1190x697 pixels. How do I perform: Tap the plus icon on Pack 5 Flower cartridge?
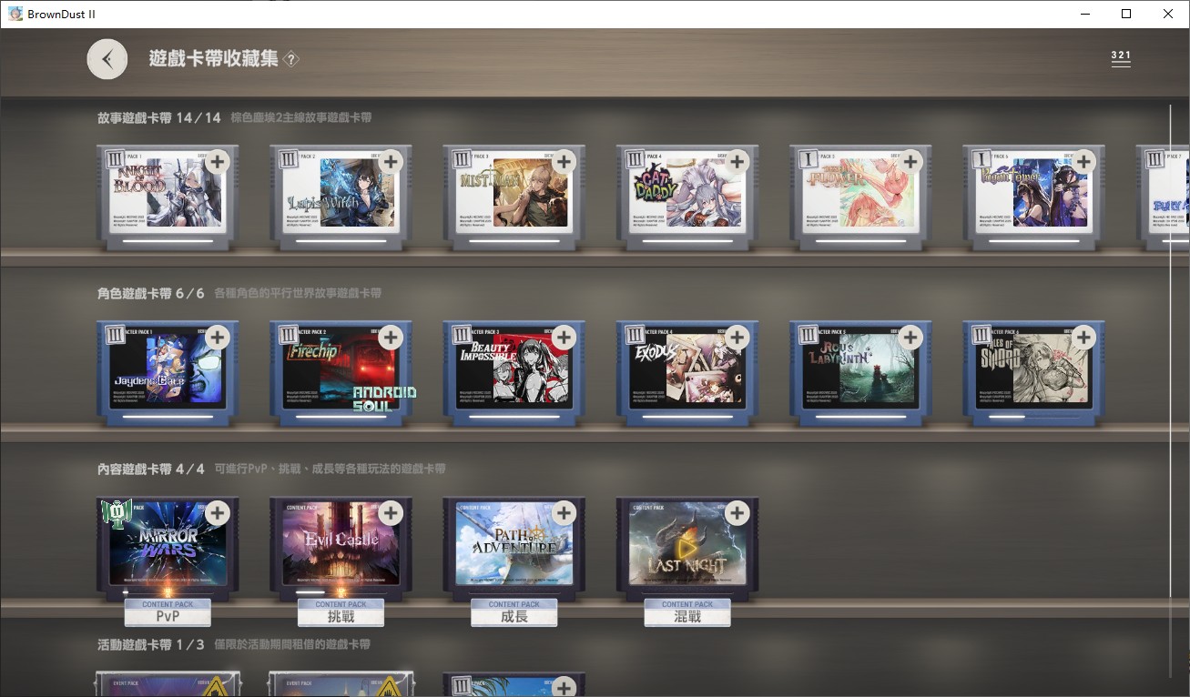(910, 162)
